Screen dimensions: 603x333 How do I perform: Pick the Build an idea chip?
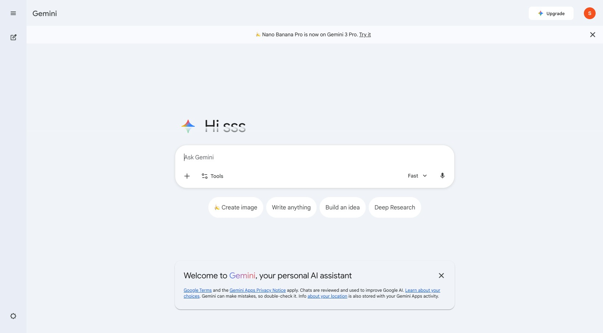pyautogui.click(x=342, y=207)
